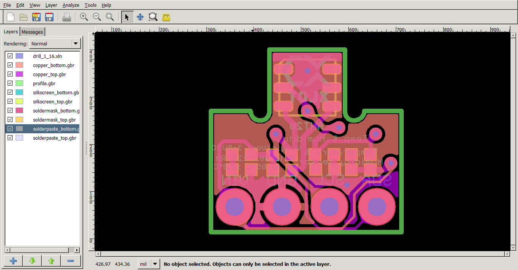Open the Help menu
The height and width of the screenshot is (270, 518).
point(106,5)
